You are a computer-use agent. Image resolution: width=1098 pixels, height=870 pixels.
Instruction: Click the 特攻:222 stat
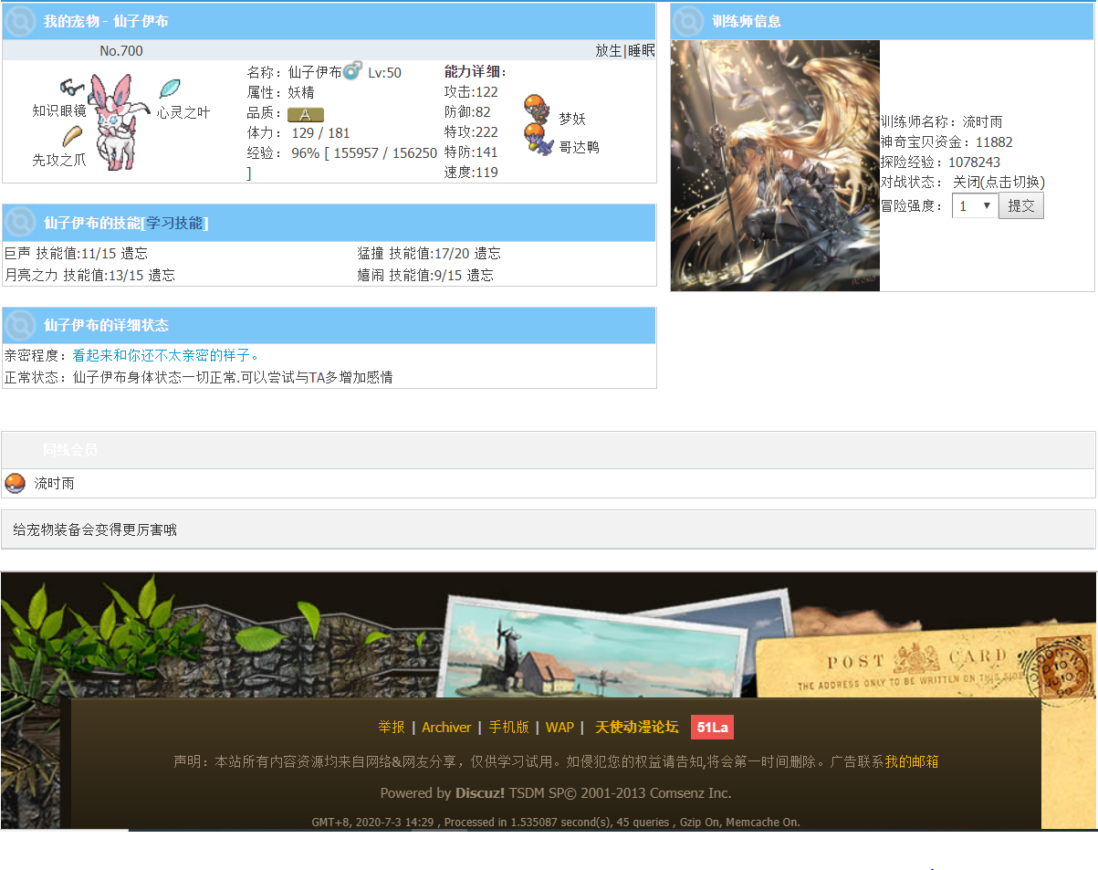471,132
